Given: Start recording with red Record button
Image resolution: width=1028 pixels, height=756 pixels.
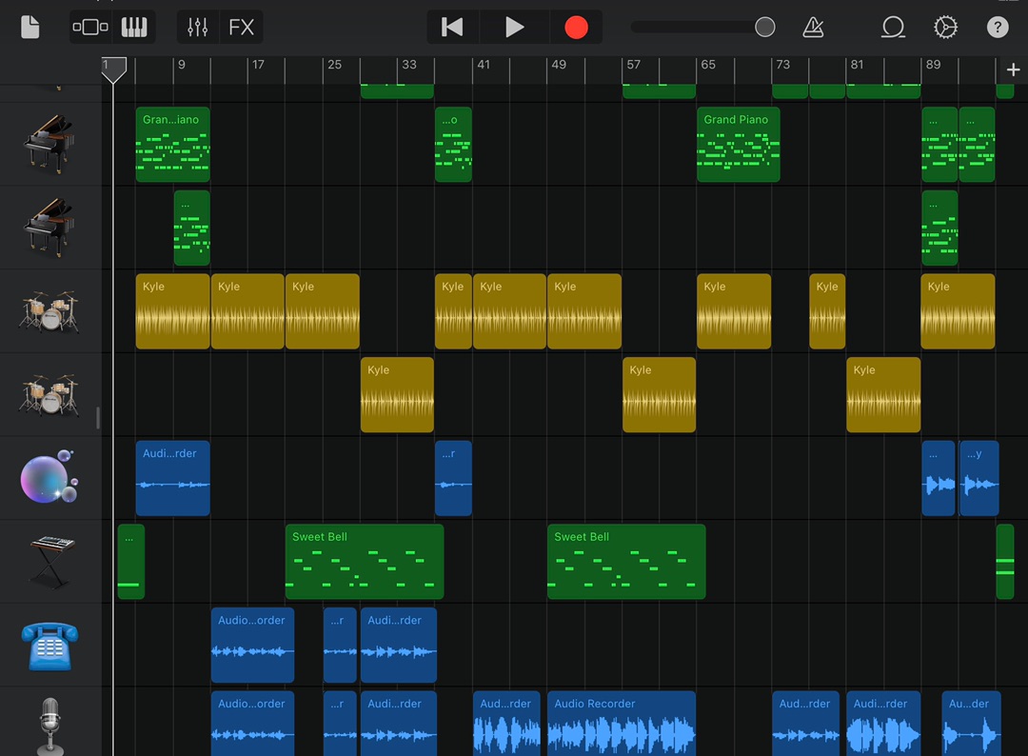Looking at the screenshot, I should click(576, 28).
